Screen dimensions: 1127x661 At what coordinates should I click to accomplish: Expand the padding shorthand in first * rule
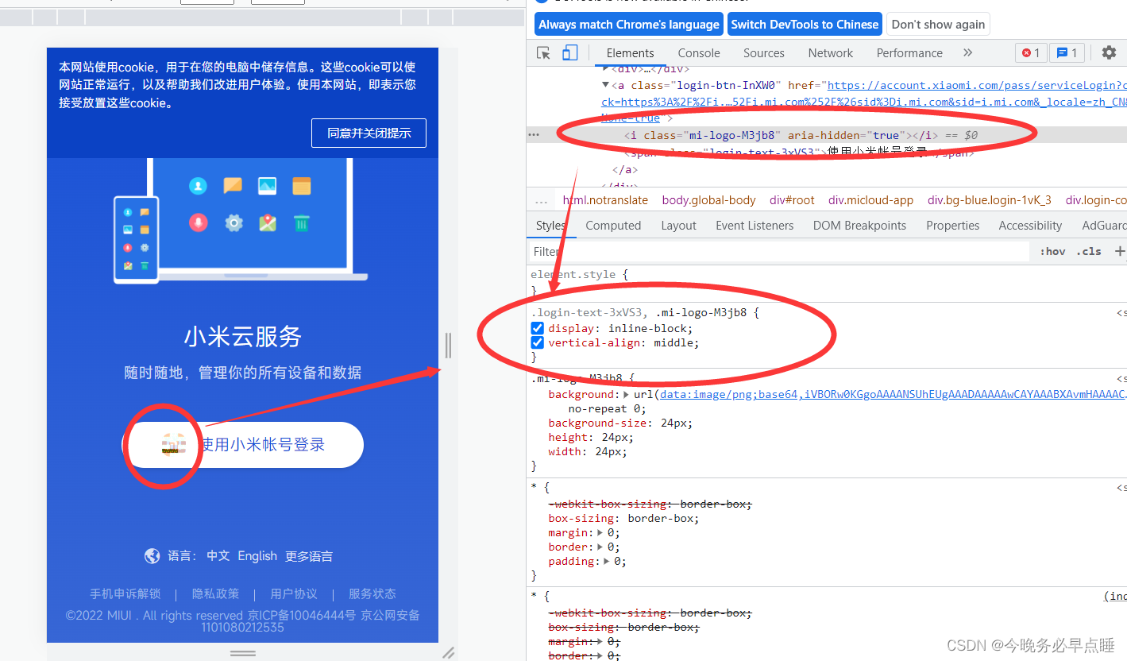coord(606,561)
